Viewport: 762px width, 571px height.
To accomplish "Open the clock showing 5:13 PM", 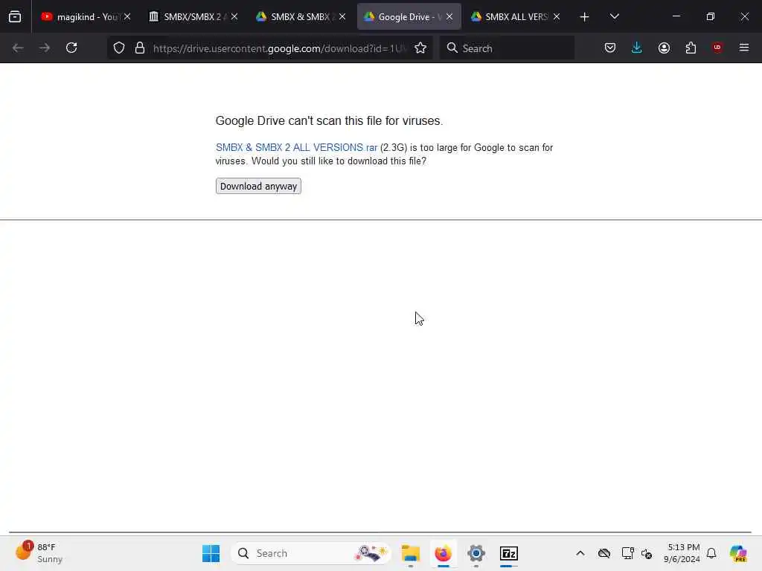I will coord(682,553).
